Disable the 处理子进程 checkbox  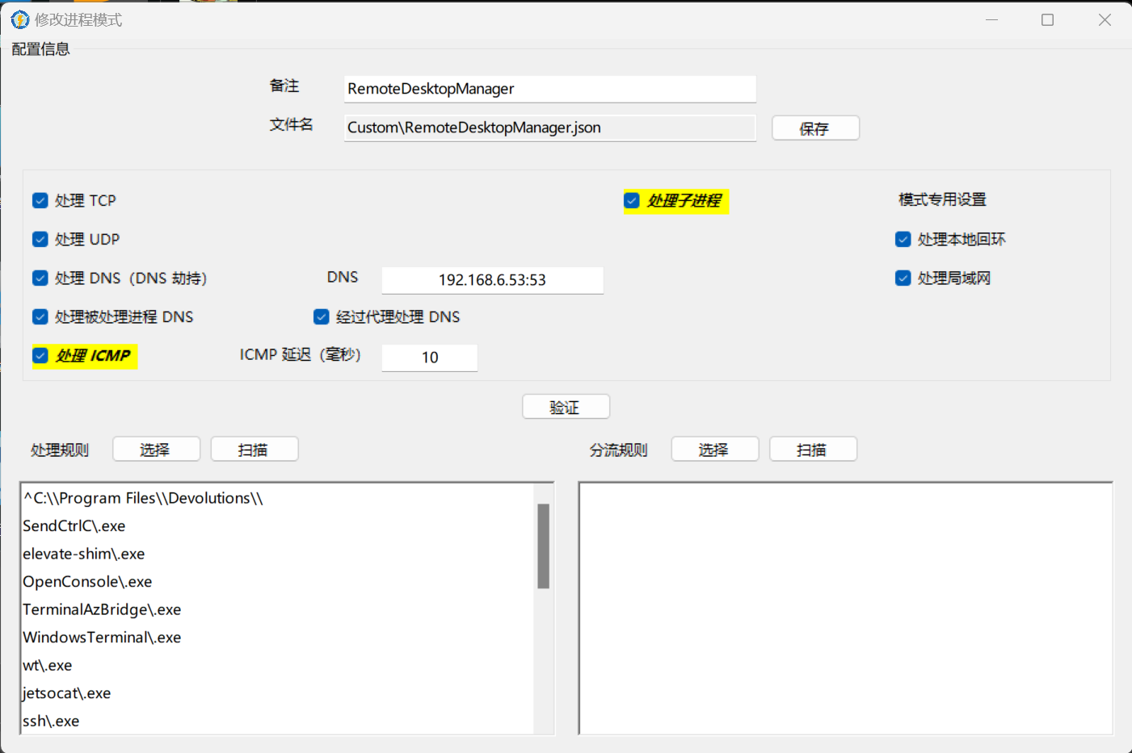[x=632, y=201]
